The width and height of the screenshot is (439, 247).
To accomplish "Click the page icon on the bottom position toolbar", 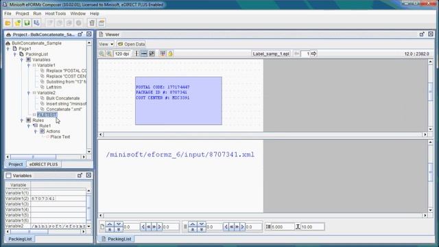I will (x=102, y=227).
